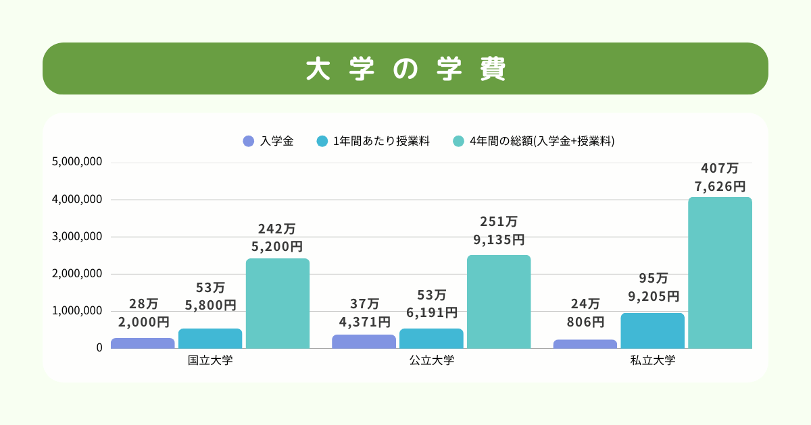Click the 1,000,000 axis tick label

77,311
